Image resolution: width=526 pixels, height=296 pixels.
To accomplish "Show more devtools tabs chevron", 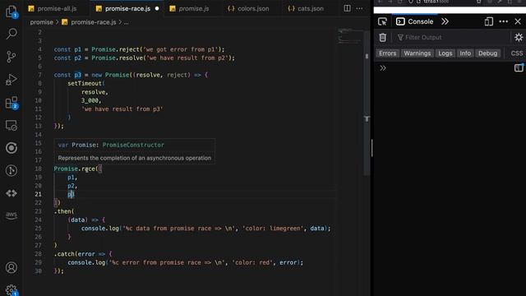I will click(x=445, y=21).
